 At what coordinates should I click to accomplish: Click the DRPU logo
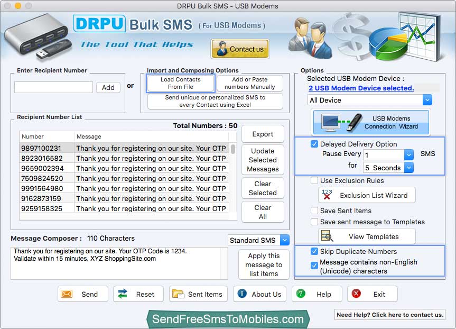99,24
